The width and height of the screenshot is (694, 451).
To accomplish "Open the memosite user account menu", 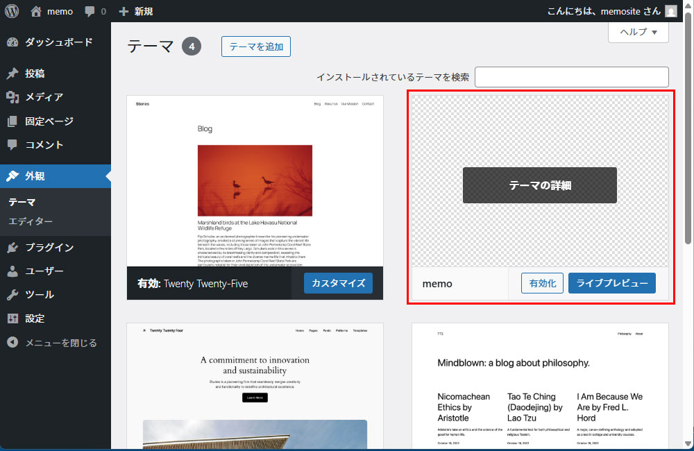I will (x=609, y=11).
